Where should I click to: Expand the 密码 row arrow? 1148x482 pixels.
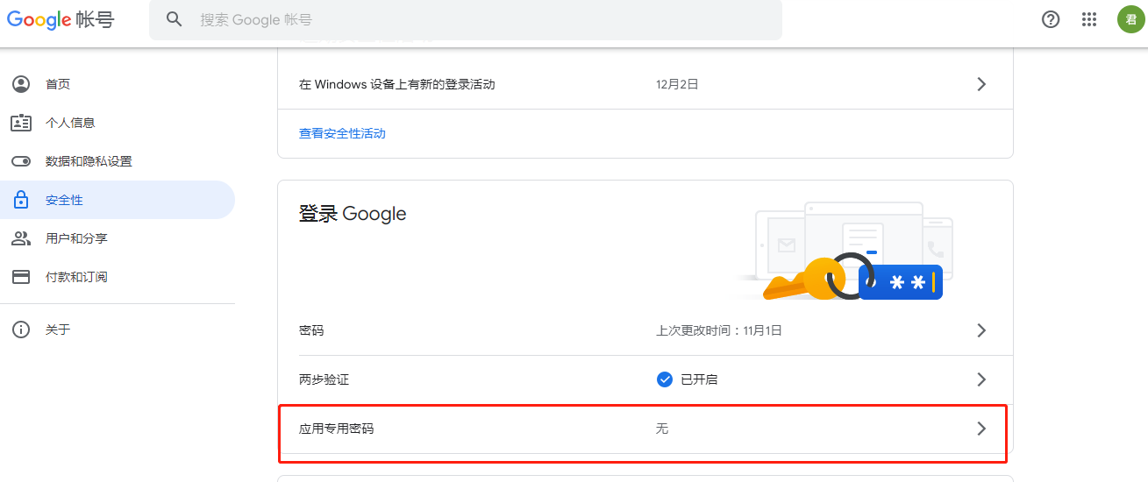click(x=981, y=330)
